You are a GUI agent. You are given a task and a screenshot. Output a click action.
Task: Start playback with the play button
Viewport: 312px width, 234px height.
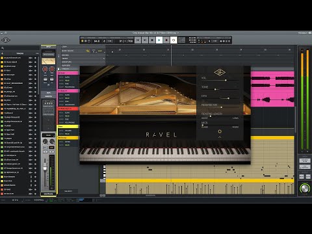[x=159, y=40]
